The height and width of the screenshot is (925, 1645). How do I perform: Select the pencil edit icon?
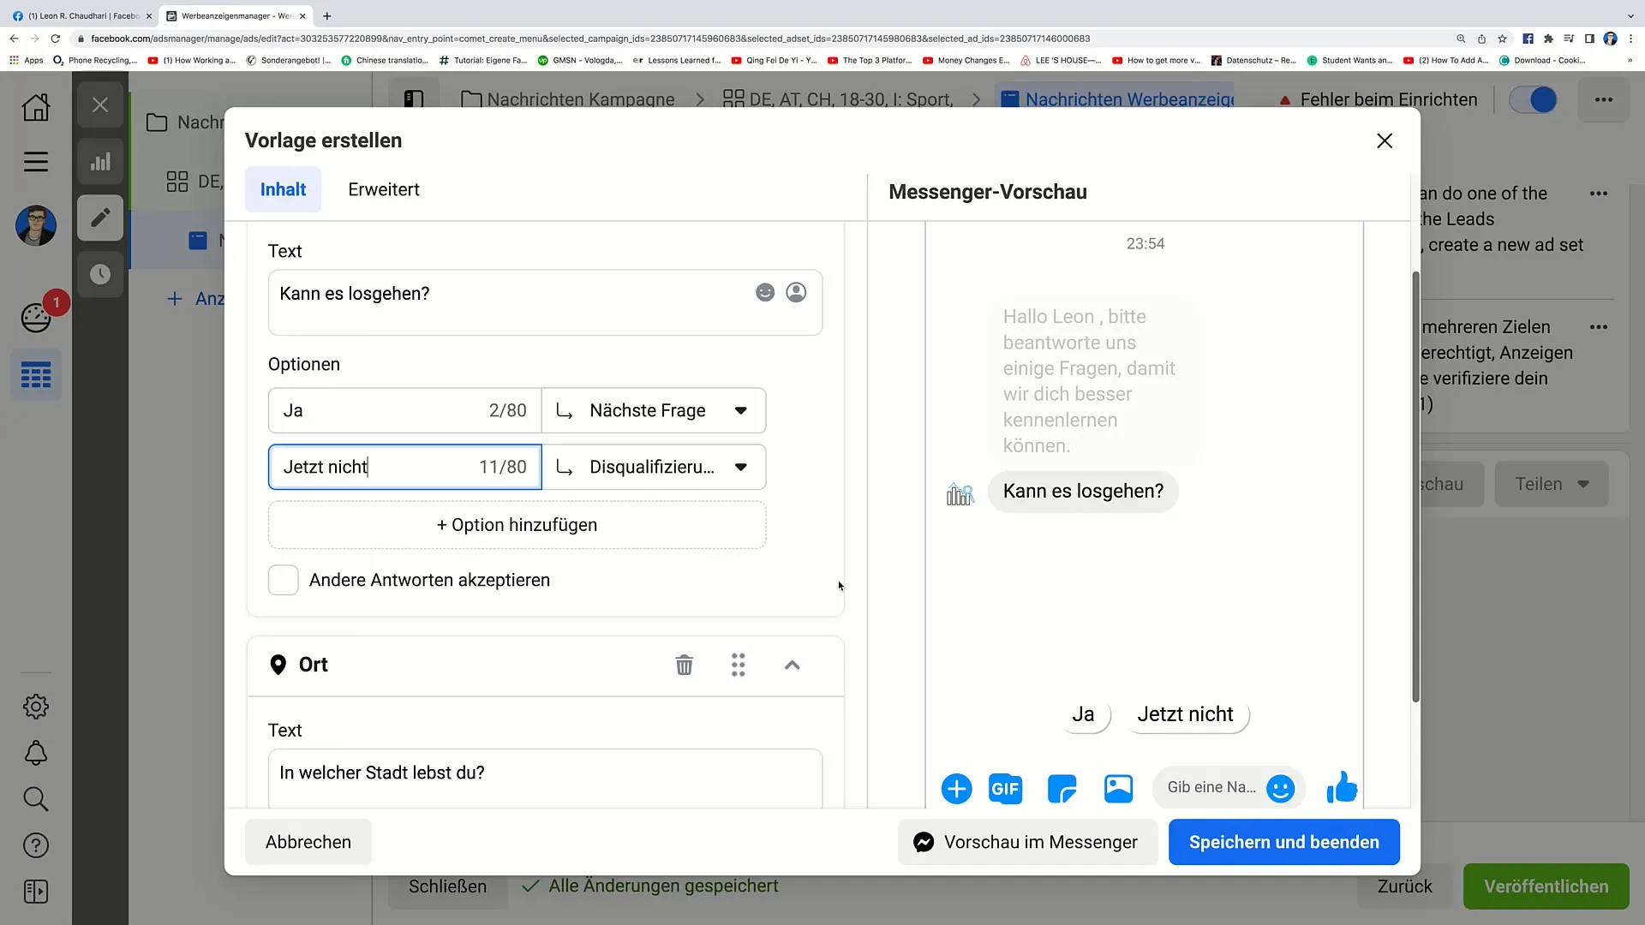coord(100,218)
